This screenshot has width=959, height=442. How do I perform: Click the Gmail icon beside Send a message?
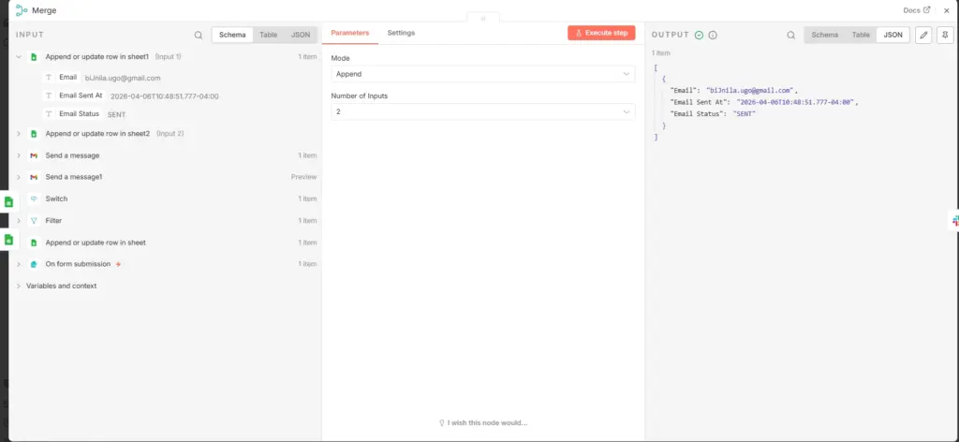pos(34,155)
